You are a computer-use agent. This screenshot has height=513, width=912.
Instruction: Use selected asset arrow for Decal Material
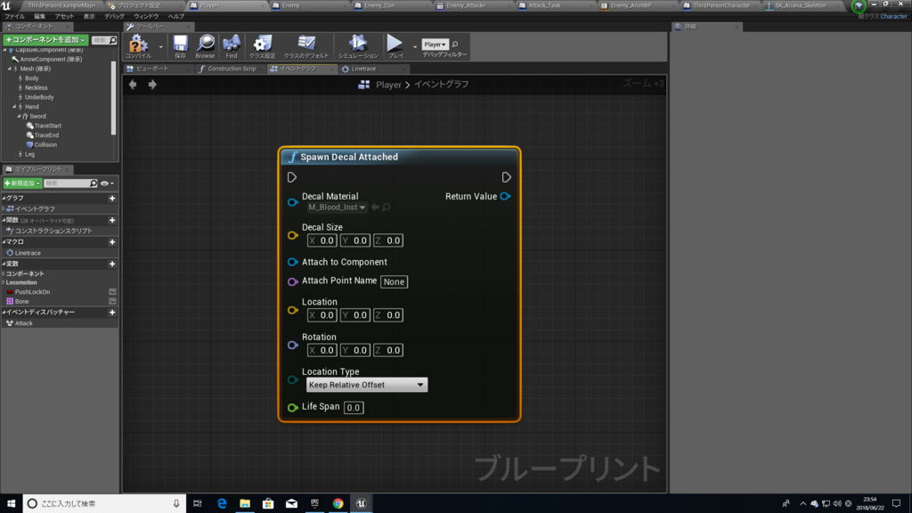[375, 207]
